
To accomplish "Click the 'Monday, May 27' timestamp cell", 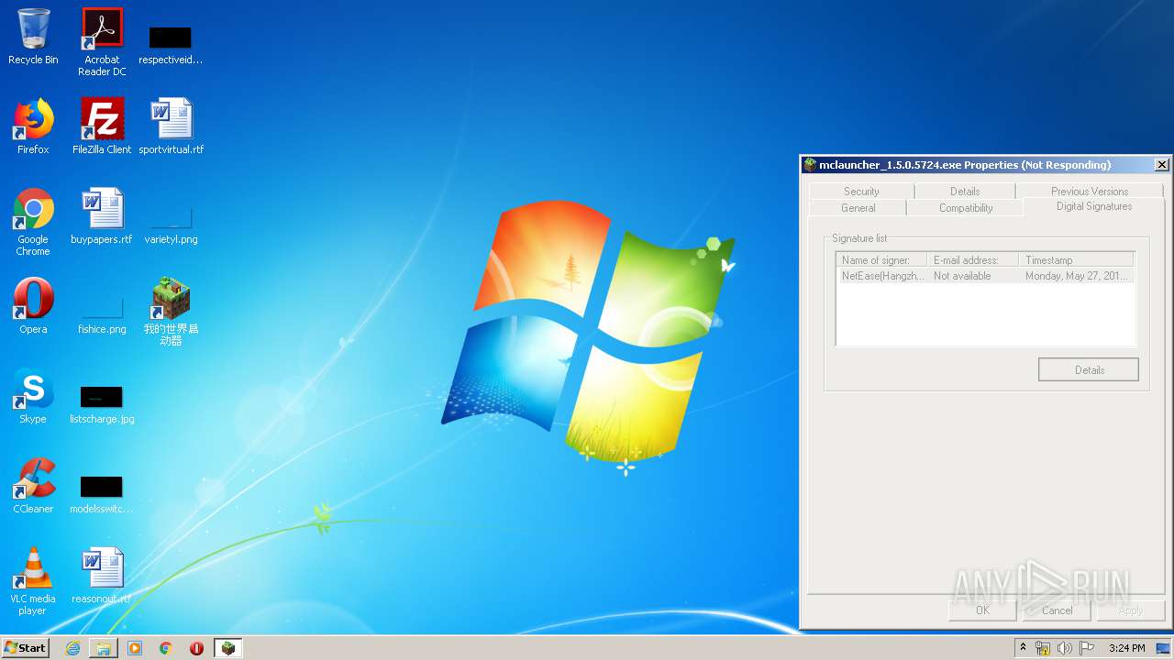I will click(x=1077, y=276).
